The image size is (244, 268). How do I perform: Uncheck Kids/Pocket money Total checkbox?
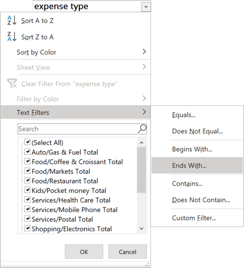pyautogui.click(x=28, y=190)
